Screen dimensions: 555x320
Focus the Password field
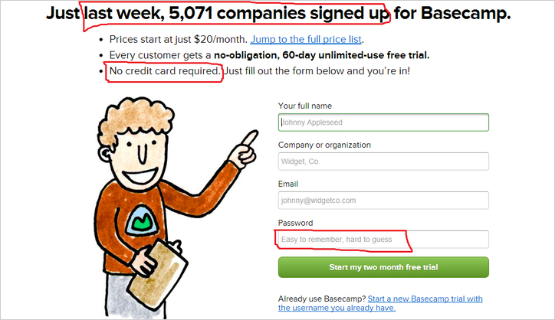pyautogui.click(x=383, y=240)
